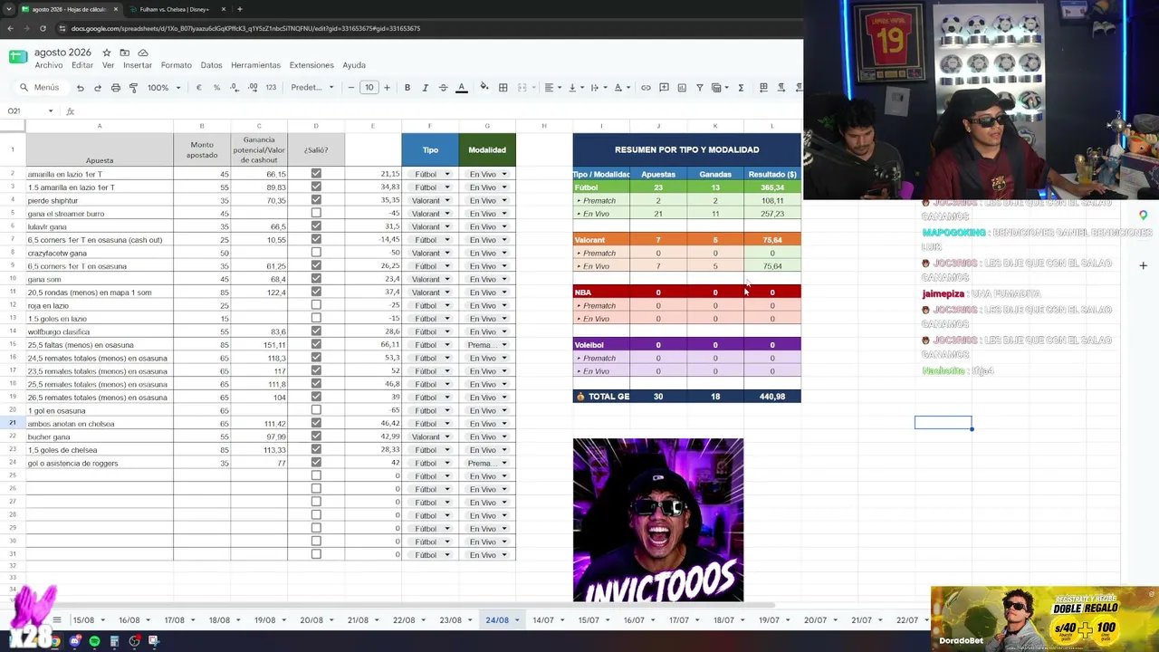Activate the paint format roller tool

(x=134, y=88)
